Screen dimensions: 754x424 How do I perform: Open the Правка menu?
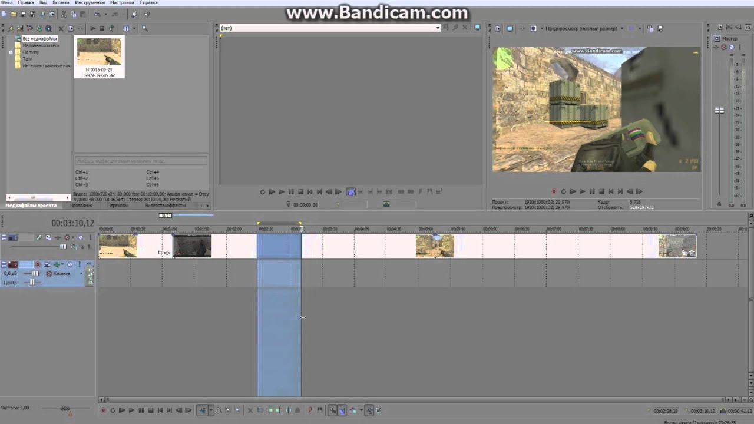click(25, 3)
